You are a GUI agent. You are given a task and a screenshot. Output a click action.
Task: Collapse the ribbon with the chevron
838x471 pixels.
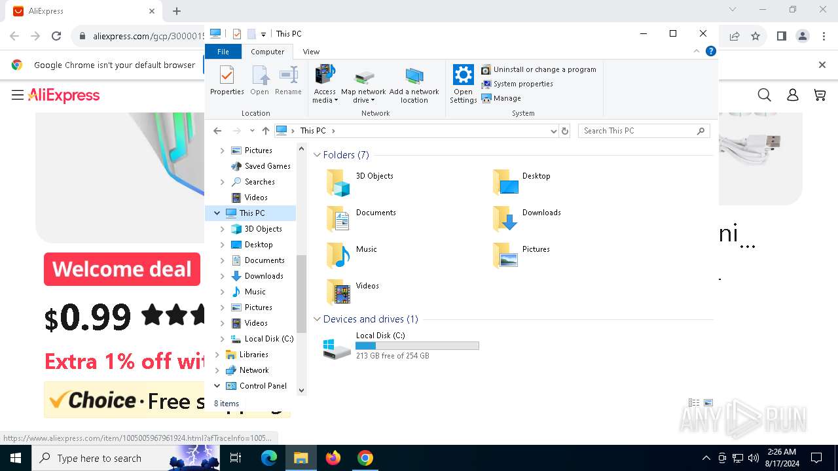click(697, 51)
